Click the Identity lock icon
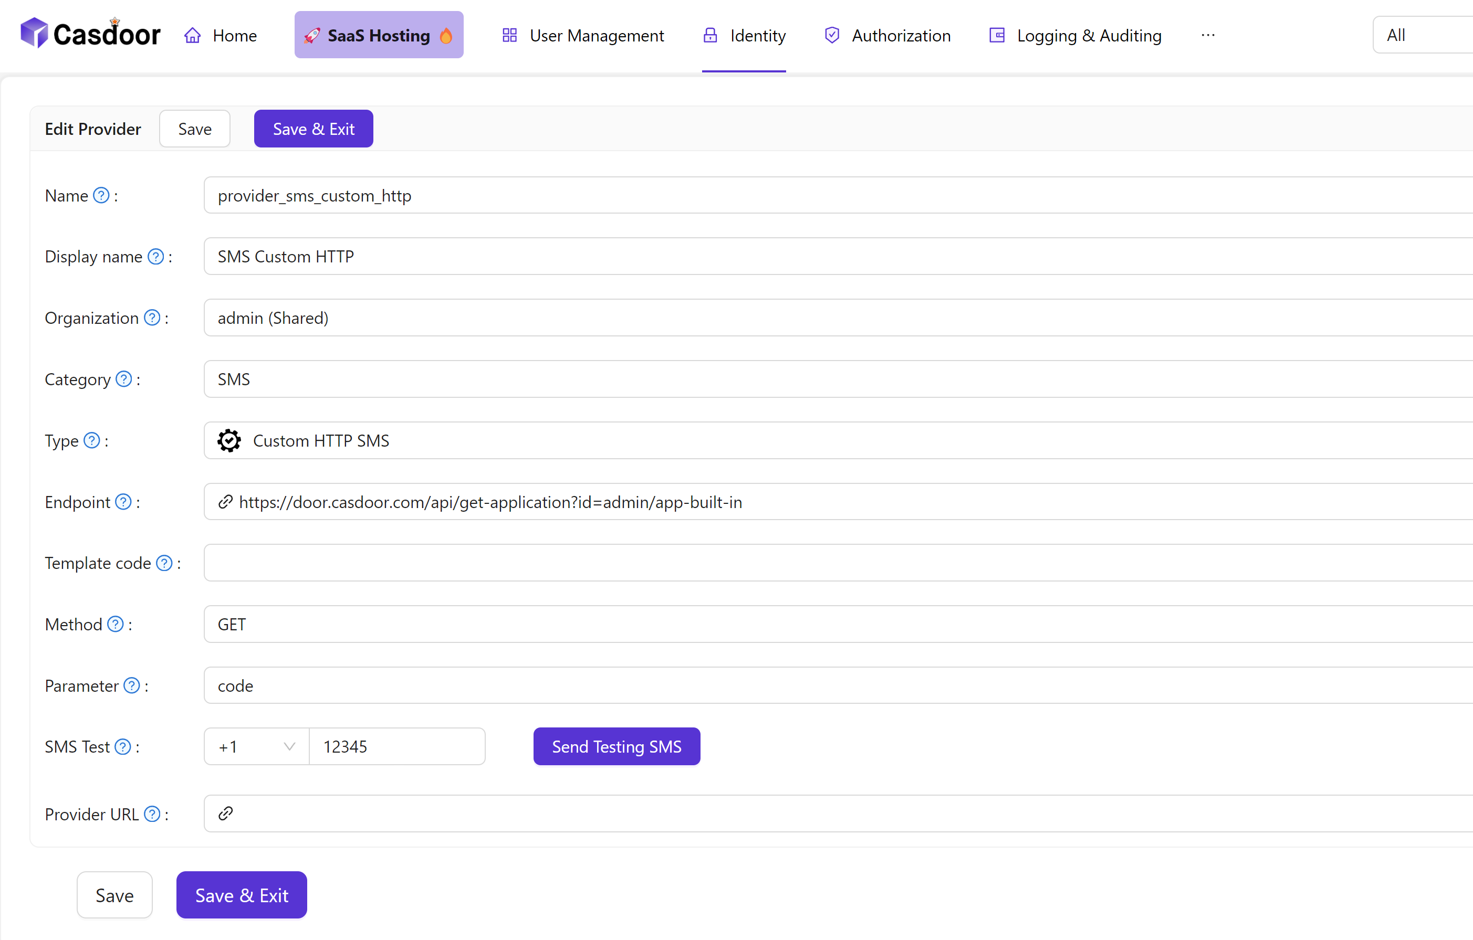1473x940 pixels. pos(710,36)
